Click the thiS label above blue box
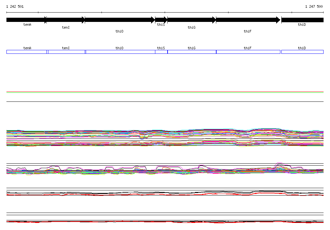Image resolution: width=330 pixels, height=230 pixels. click(161, 48)
